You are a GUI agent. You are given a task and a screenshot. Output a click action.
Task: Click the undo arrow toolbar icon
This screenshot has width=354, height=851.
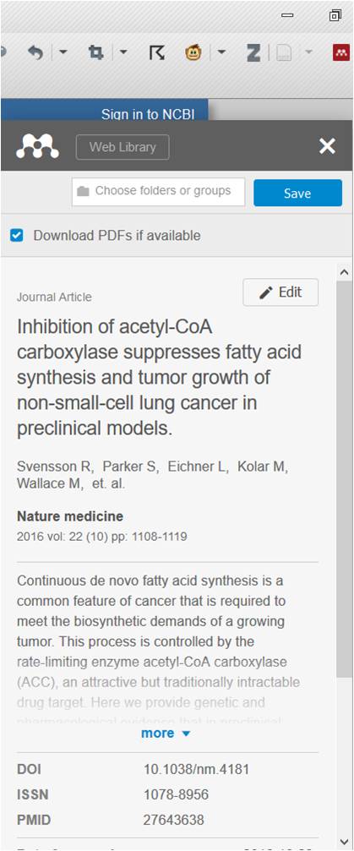pyautogui.click(x=35, y=52)
